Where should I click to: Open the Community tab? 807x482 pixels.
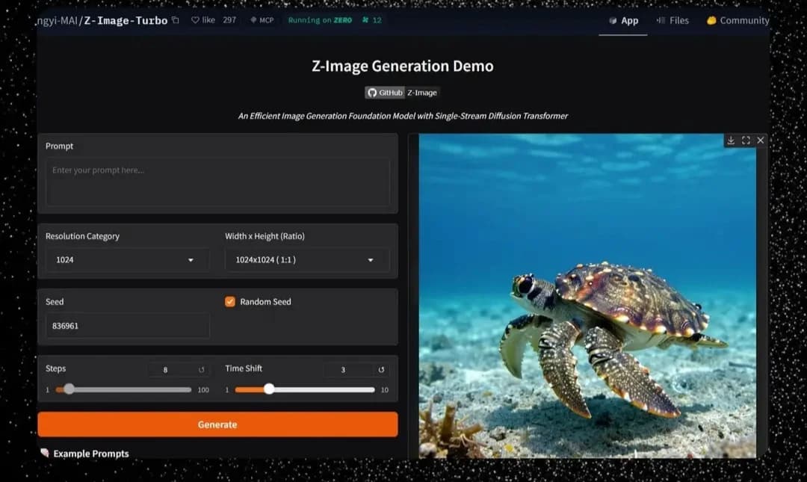pyautogui.click(x=737, y=20)
